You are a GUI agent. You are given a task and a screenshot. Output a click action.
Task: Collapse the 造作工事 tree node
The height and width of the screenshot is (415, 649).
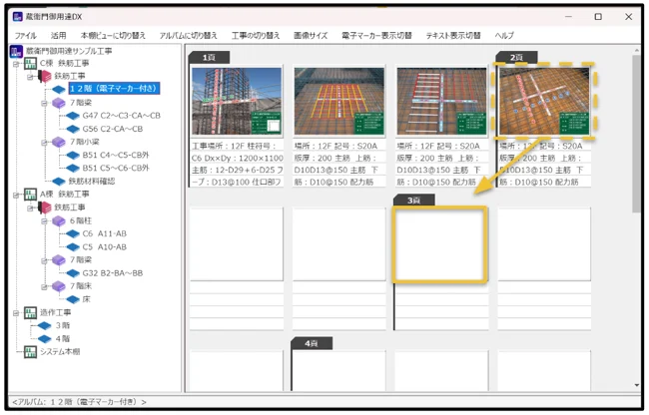[17, 312]
